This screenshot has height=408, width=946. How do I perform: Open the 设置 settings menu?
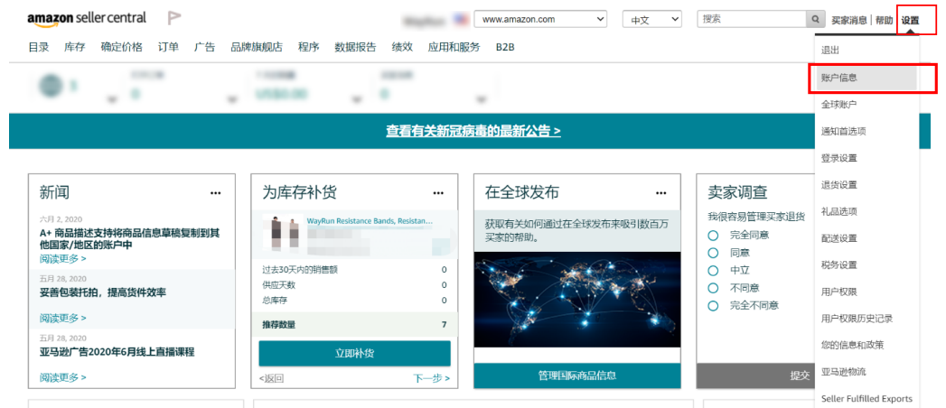[910, 20]
